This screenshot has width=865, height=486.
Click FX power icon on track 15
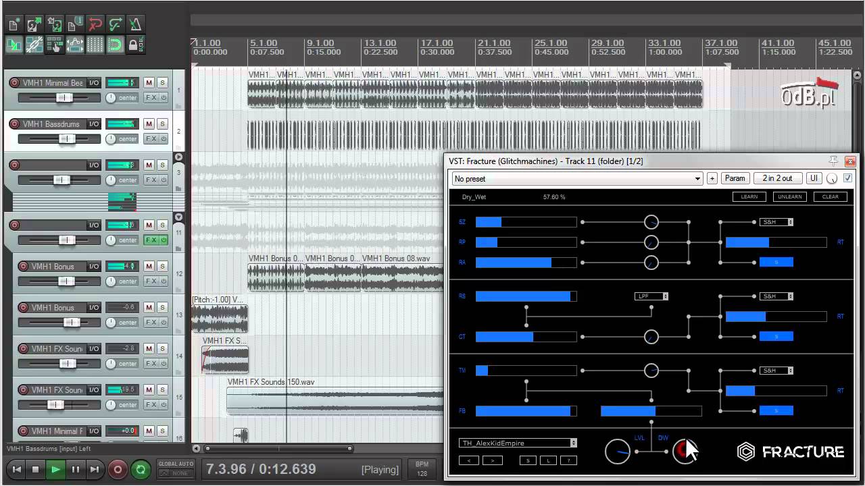click(164, 405)
